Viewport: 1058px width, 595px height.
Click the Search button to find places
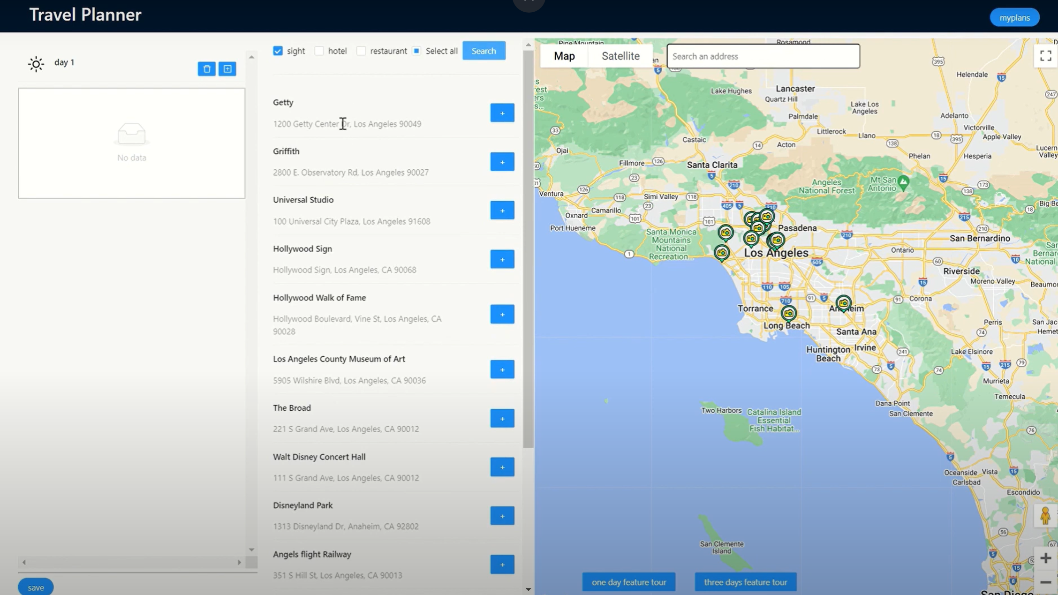484,51
